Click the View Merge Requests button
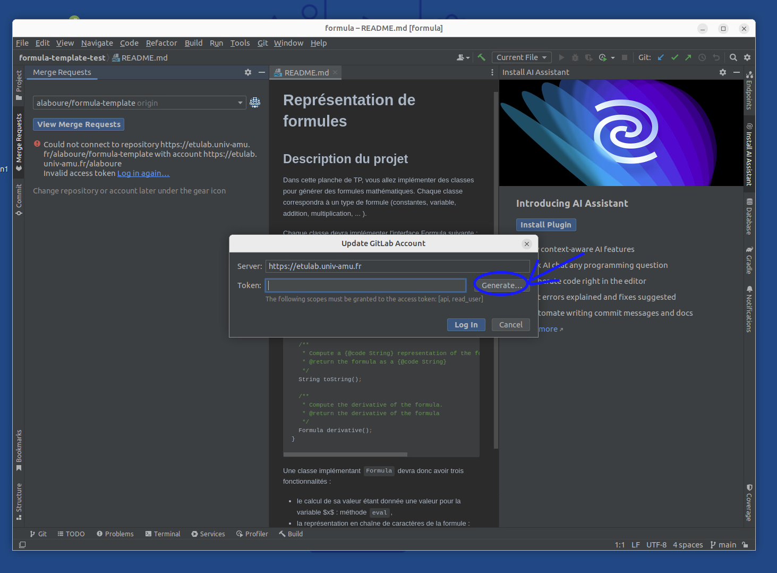The width and height of the screenshot is (777, 573). point(79,124)
